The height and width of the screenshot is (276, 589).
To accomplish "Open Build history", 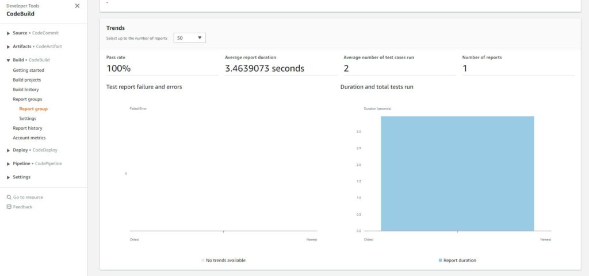I will click(25, 90).
